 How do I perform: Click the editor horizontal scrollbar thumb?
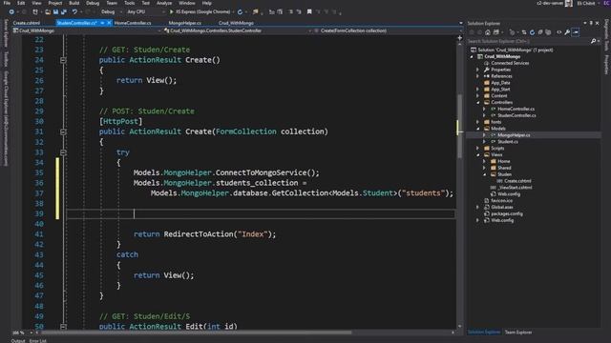(x=196, y=333)
